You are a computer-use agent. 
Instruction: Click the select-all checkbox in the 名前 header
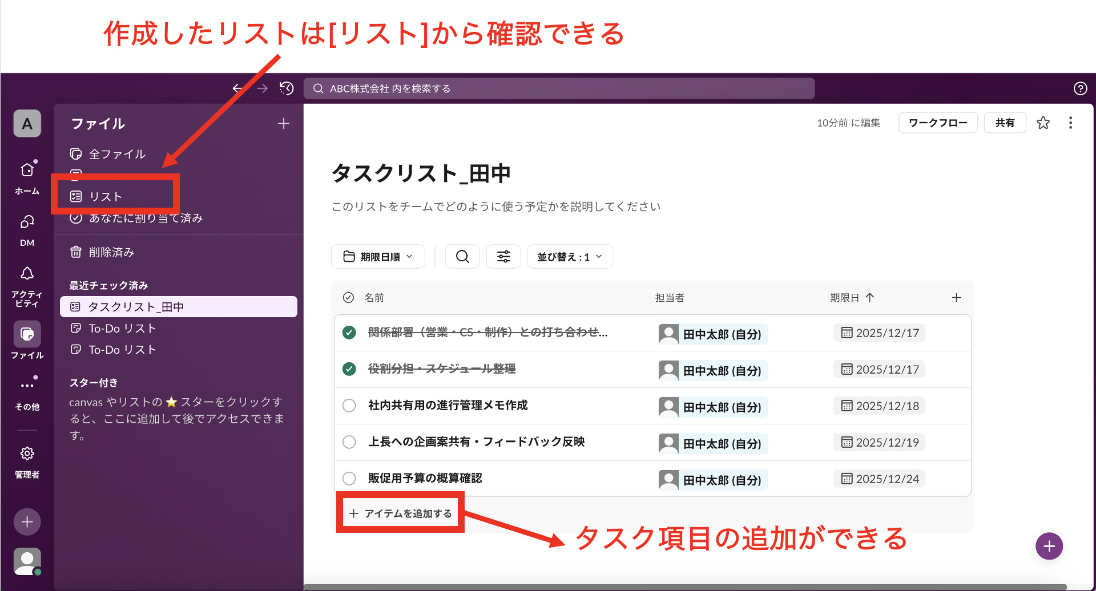[x=349, y=297]
